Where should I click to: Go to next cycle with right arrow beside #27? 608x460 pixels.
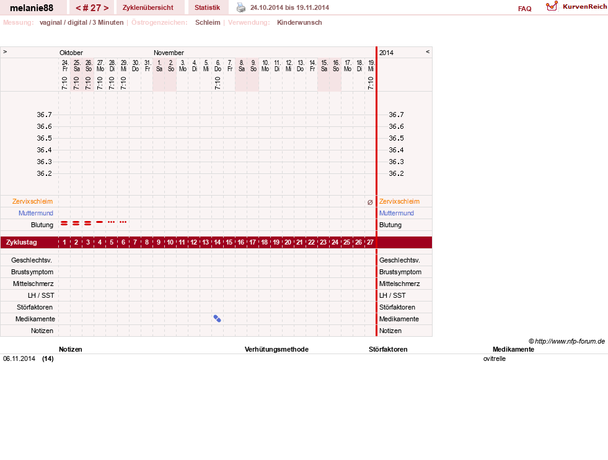tap(106, 8)
